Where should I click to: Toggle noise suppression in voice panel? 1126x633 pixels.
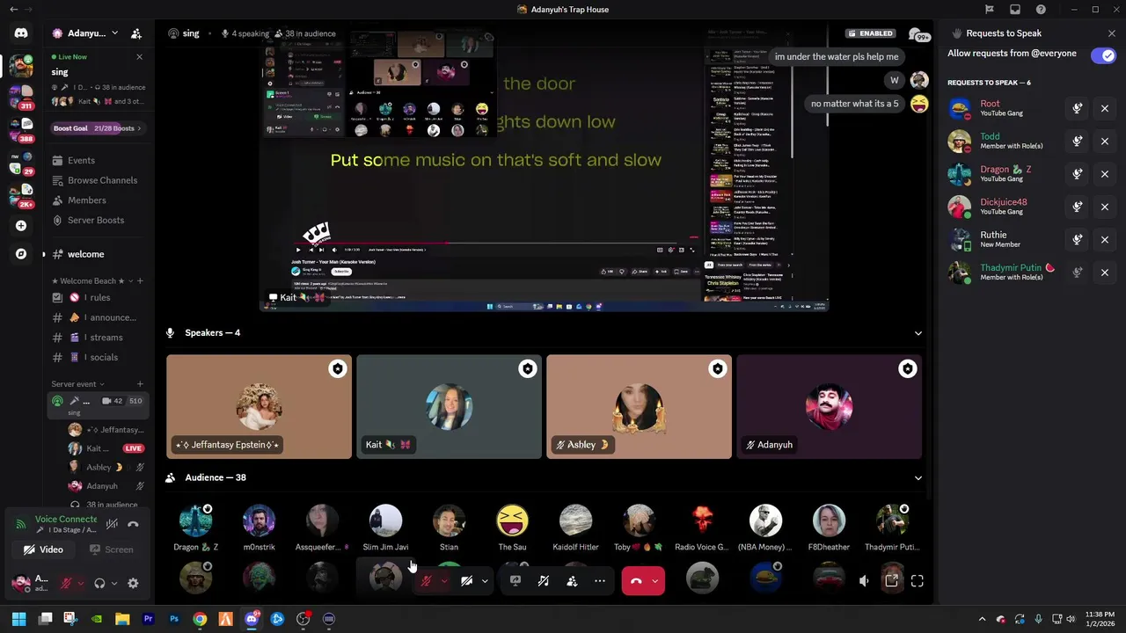[112, 524]
